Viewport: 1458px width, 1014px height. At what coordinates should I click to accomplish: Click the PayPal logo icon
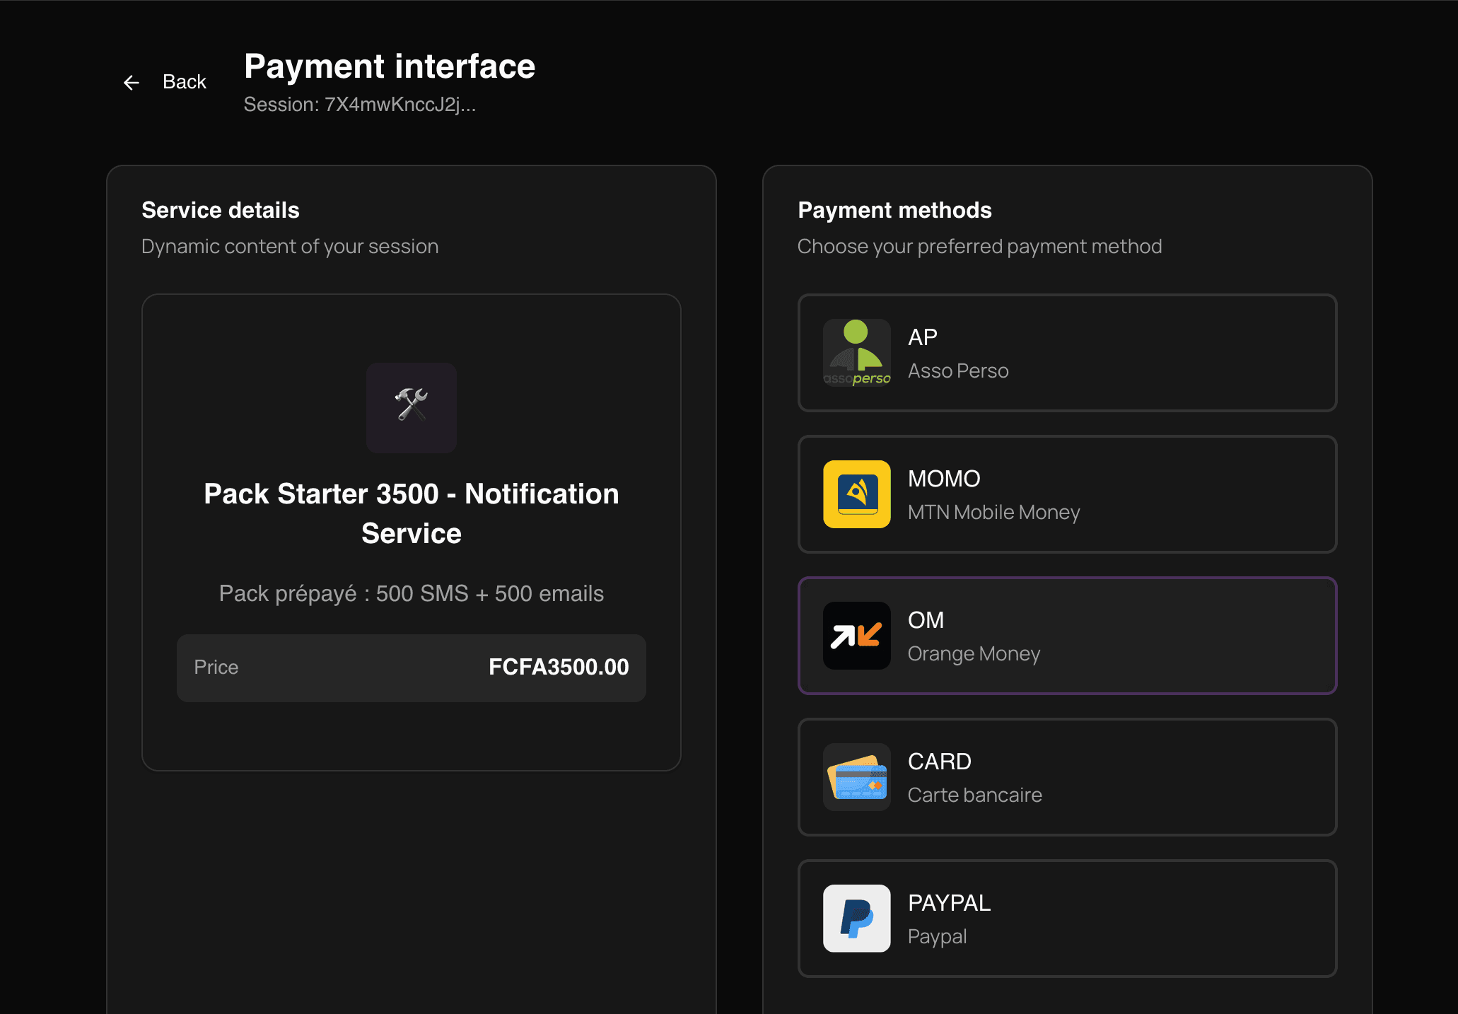857,919
